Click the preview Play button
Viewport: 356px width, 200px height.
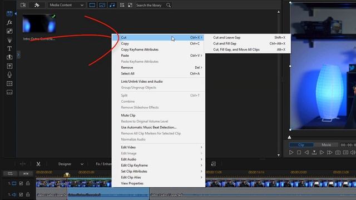(291, 153)
